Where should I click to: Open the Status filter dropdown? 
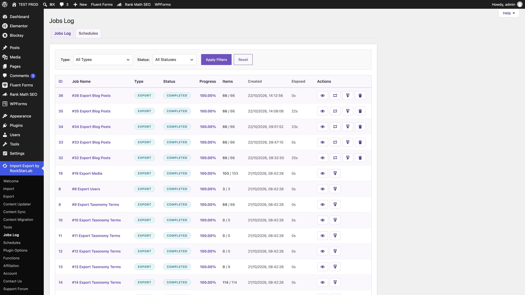tap(174, 60)
